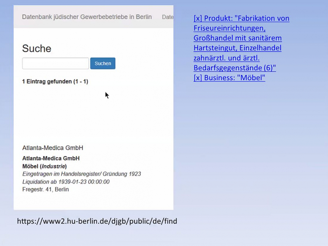Click "Hartsteingut, Einzelhandel" in the Produkt filter link
Image resolution: width=328 pixels, height=246 pixels.
pos(237,48)
